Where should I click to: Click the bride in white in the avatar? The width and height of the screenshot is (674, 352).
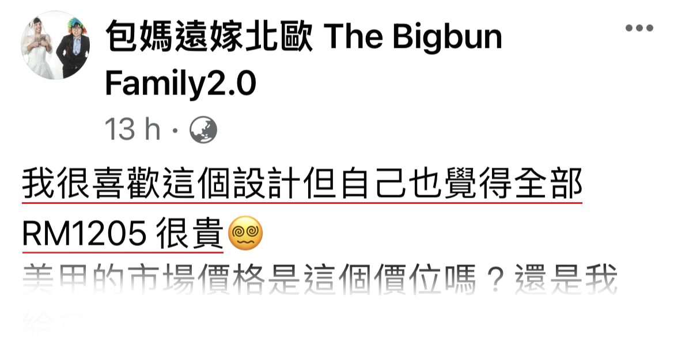click(40, 47)
